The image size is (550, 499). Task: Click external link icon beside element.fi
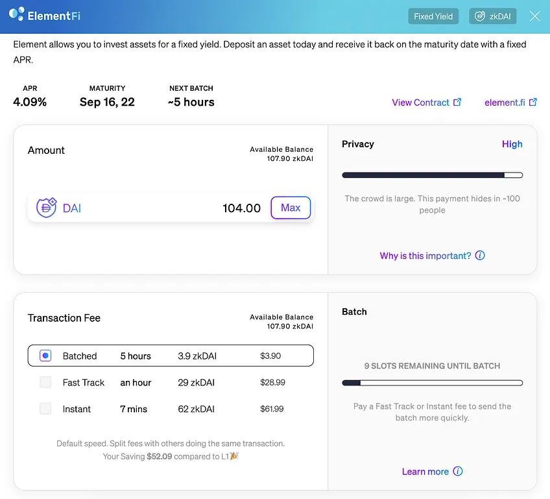[533, 102]
